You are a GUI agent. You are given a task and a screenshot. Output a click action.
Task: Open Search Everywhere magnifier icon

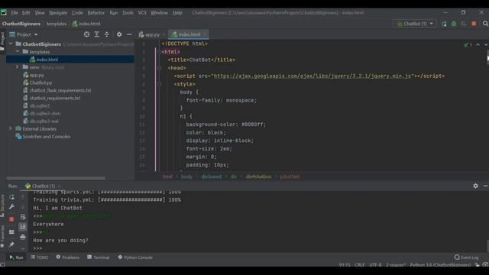coord(485,24)
